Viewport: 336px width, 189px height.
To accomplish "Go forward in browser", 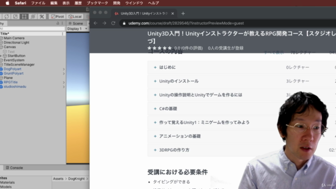I will click(x=104, y=23).
